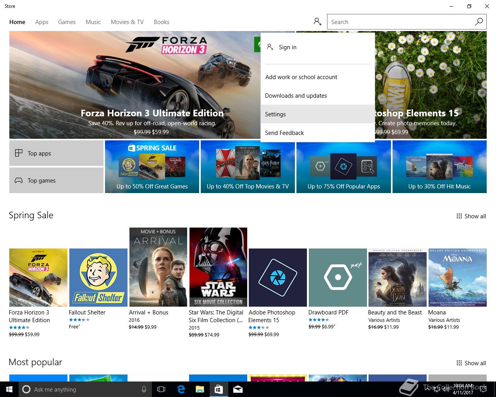Click the Fallout Shelter title text
This screenshot has height=397, width=496.
[87, 312]
